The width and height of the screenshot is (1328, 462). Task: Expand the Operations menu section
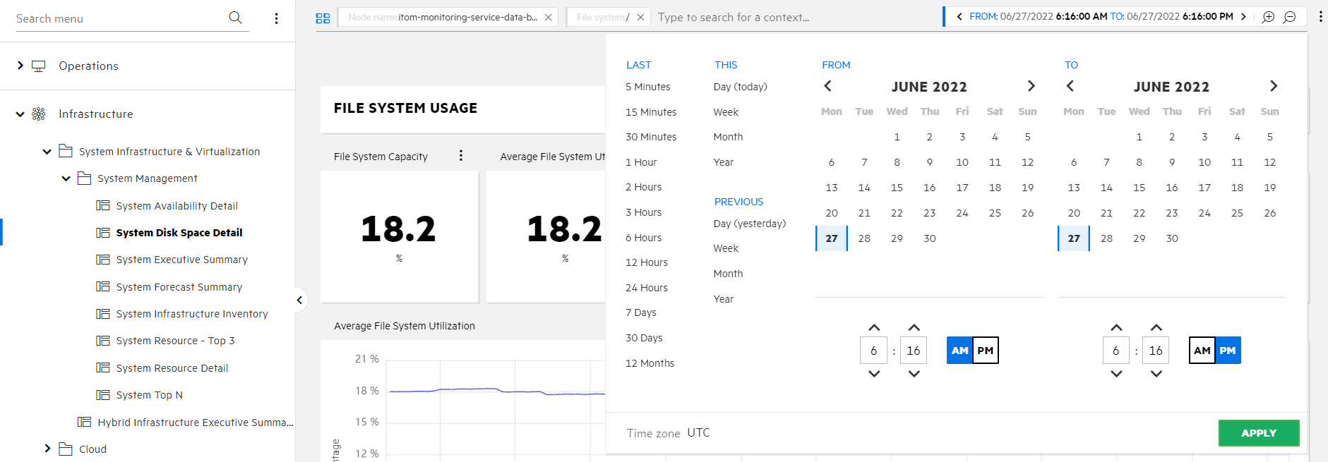point(20,66)
